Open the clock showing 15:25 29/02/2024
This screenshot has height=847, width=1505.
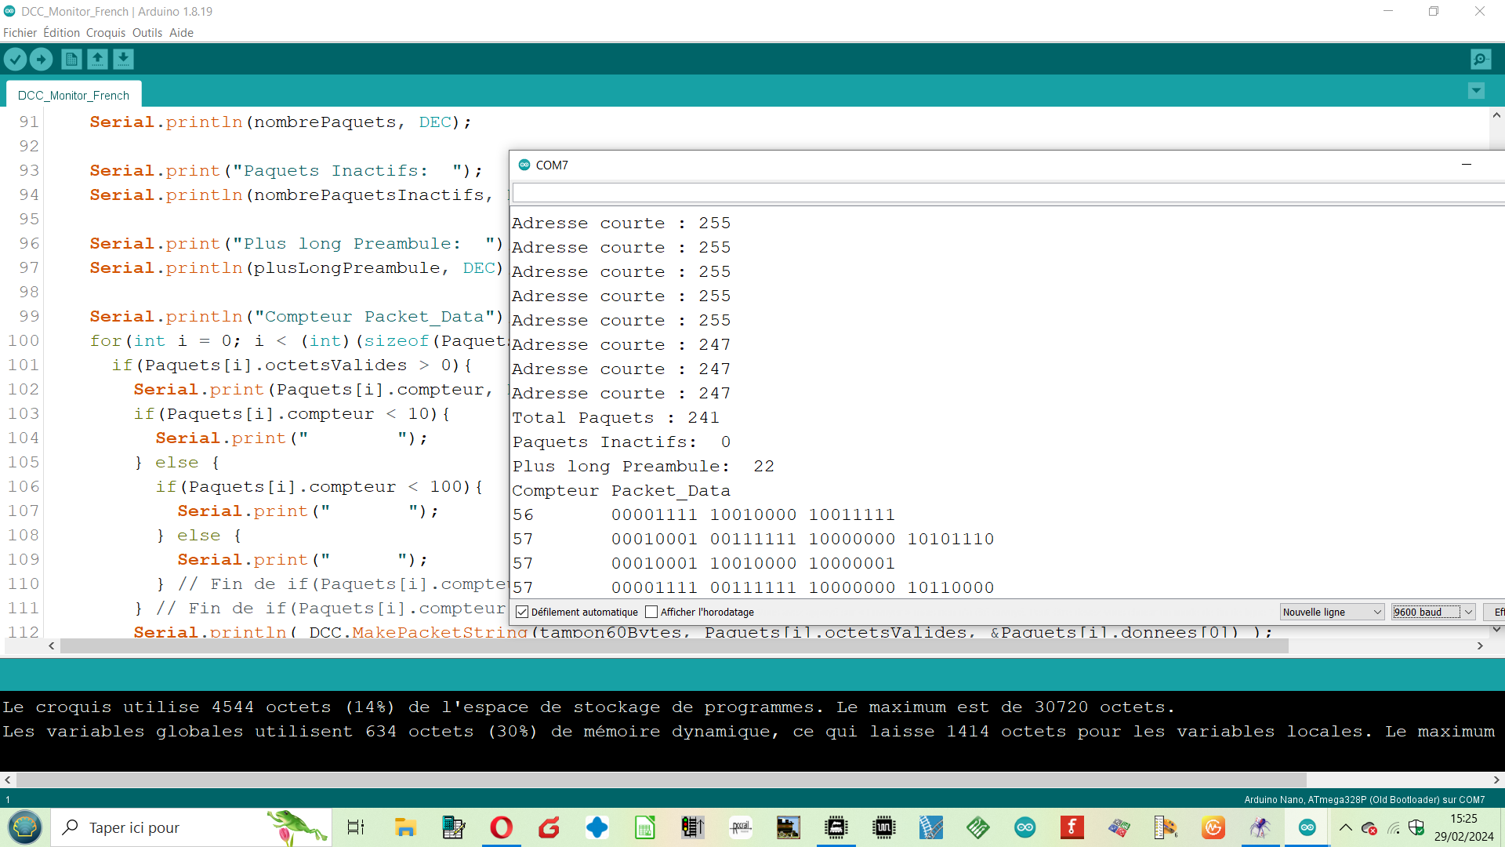(x=1463, y=827)
